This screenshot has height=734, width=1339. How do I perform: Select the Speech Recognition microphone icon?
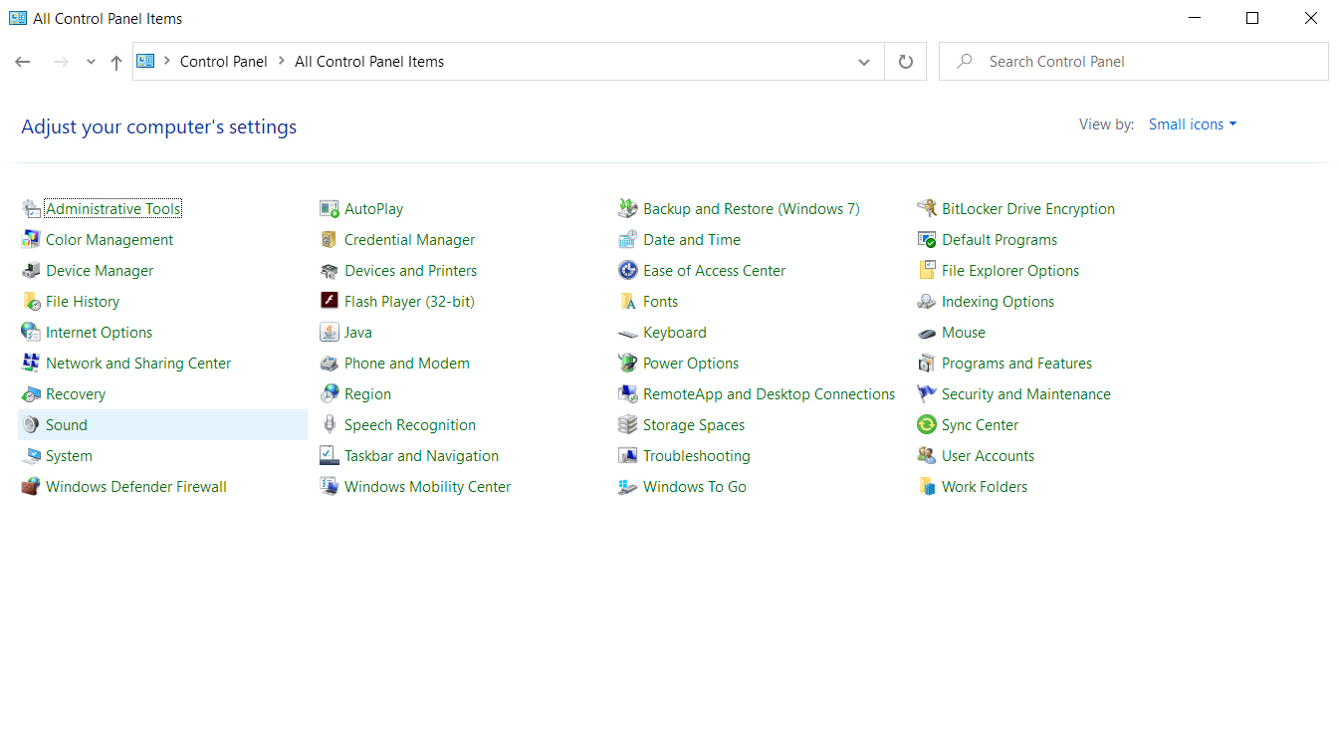330,425
